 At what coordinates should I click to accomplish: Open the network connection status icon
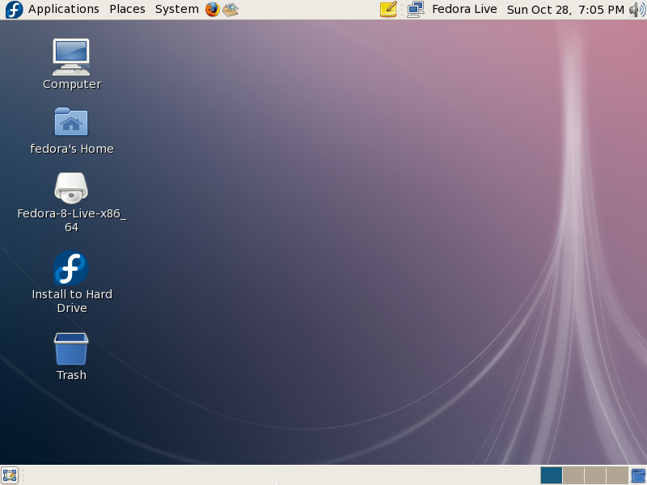tap(415, 10)
